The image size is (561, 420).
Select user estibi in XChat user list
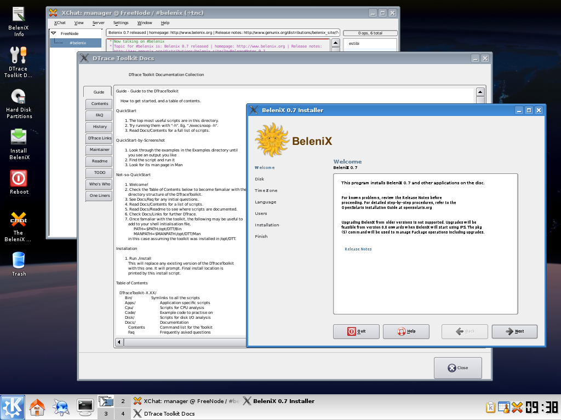point(354,43)
